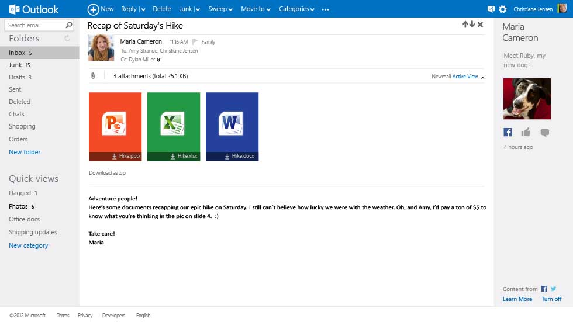Click the Download as zip link

[x=107, y=173]
